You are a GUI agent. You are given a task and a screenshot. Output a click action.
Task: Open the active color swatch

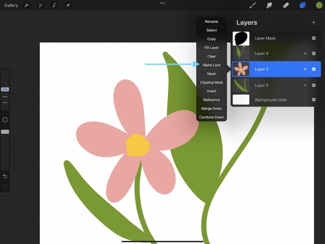[x=319, y=5]
